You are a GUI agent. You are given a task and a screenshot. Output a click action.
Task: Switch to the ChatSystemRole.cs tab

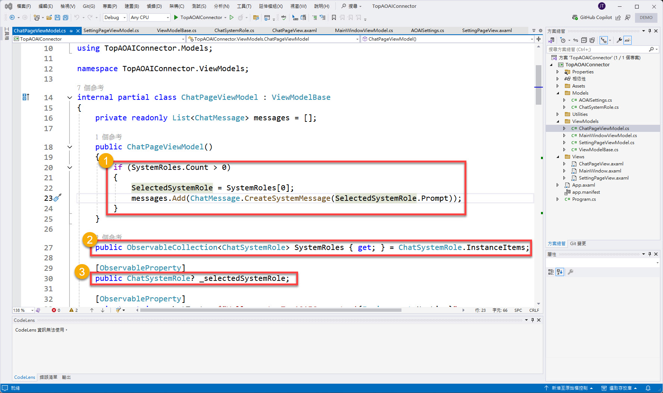[x=234, y=31]
